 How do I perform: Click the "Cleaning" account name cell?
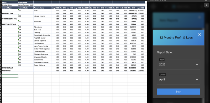pos(42,32)
